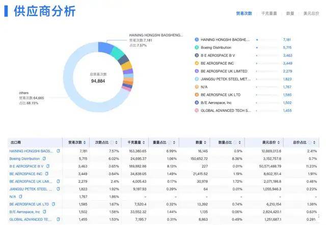
Task: Click legend marker for BE AEROSPACE UK LTD
Action: pyautogui.click(x=197, y=95)
